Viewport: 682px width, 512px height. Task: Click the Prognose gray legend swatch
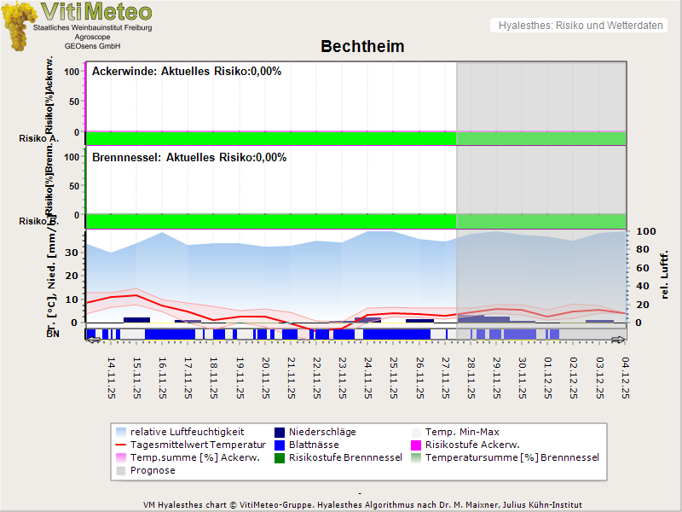121,470
